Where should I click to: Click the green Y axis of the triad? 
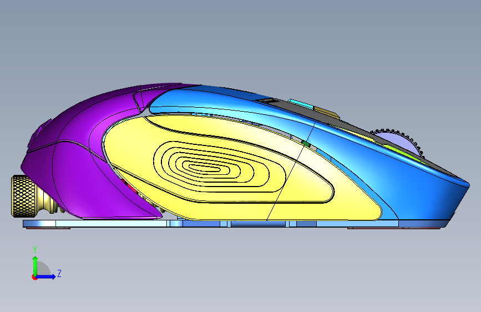[x=36, y=266]
